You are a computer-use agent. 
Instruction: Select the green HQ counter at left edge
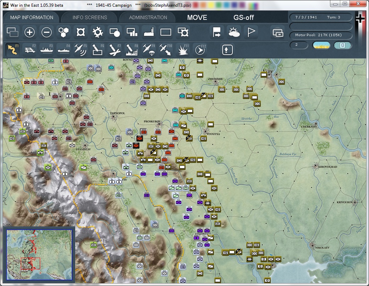(12, 139)
